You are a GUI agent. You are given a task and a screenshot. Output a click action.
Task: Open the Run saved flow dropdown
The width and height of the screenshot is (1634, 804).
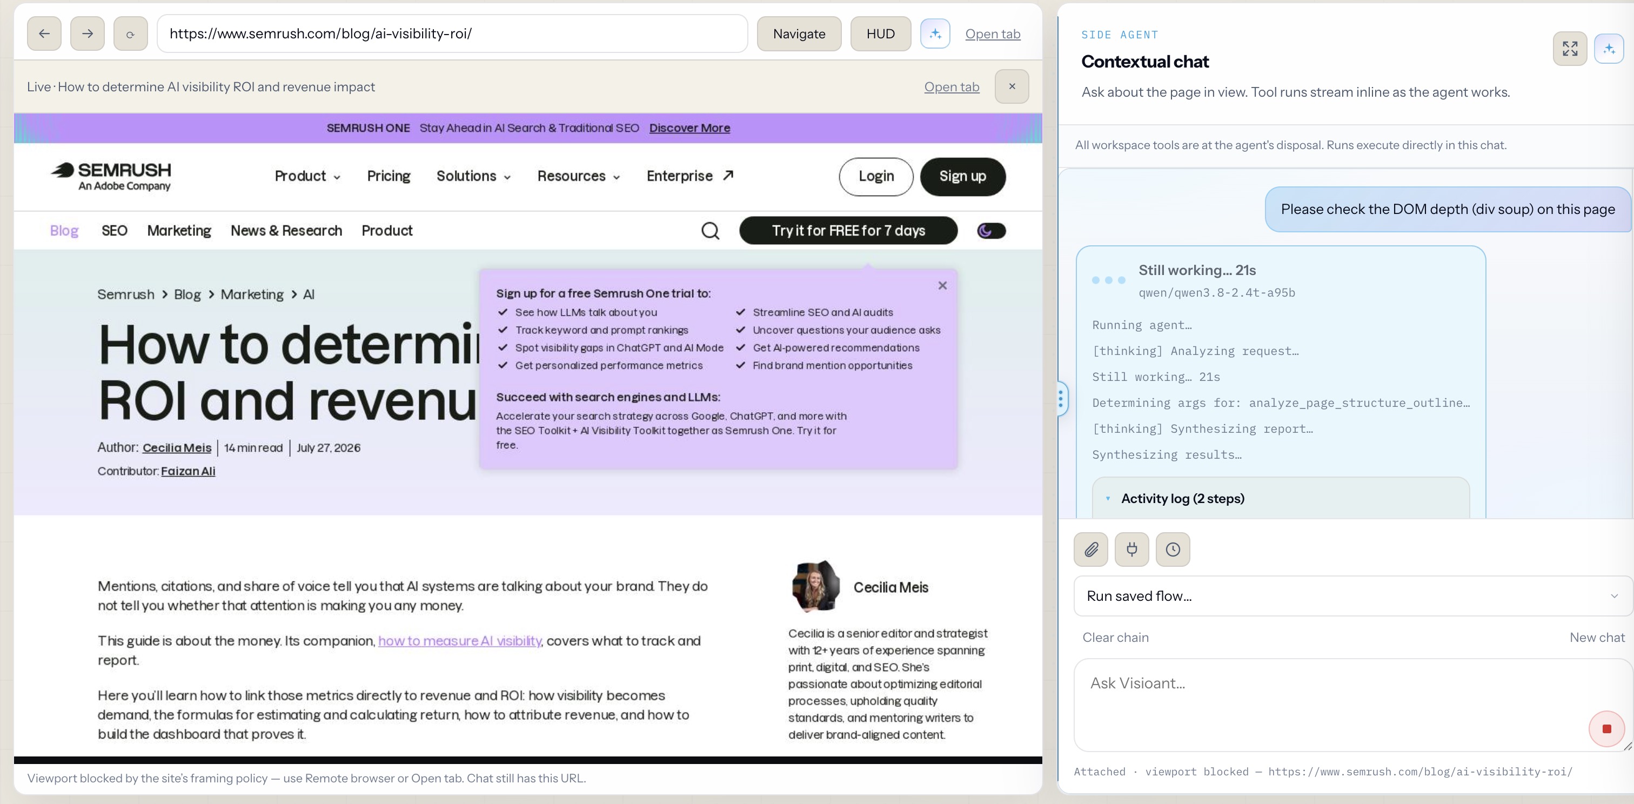tap(1352, 596)
